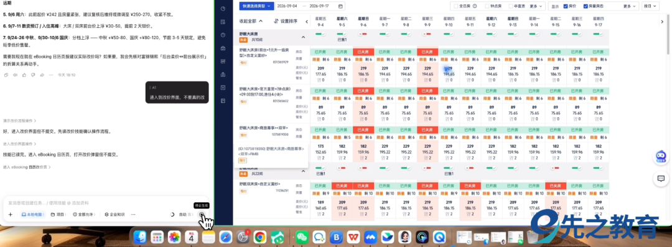Image resolution: width=672 pixels, height=247 pixels.
Task: Open Launchpad in the Dock
Action: point(157,236)
